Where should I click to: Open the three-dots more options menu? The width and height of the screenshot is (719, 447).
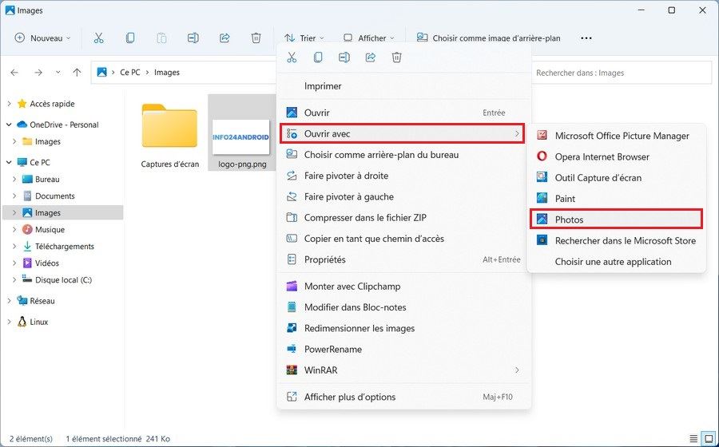point(586,38)
